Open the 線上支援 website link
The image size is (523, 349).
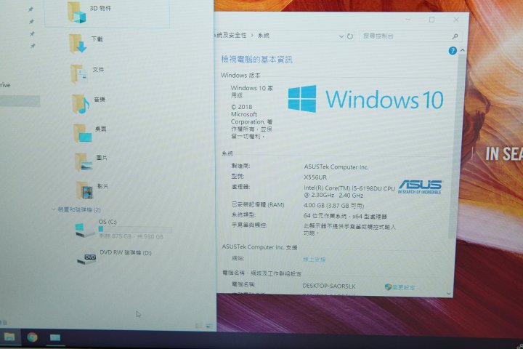coord(315,259)
